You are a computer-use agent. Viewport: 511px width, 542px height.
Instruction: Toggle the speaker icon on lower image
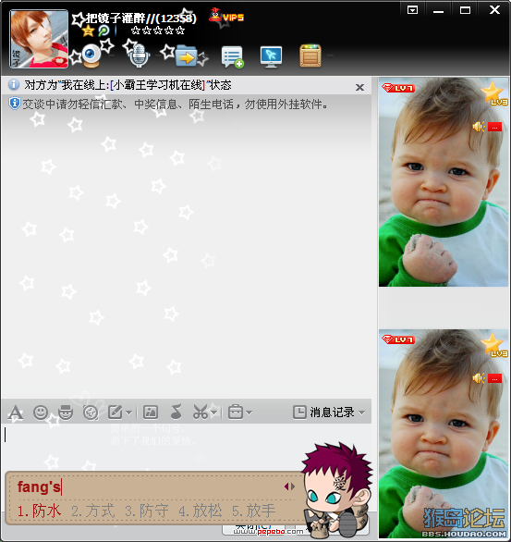click(x=479, y=378)
